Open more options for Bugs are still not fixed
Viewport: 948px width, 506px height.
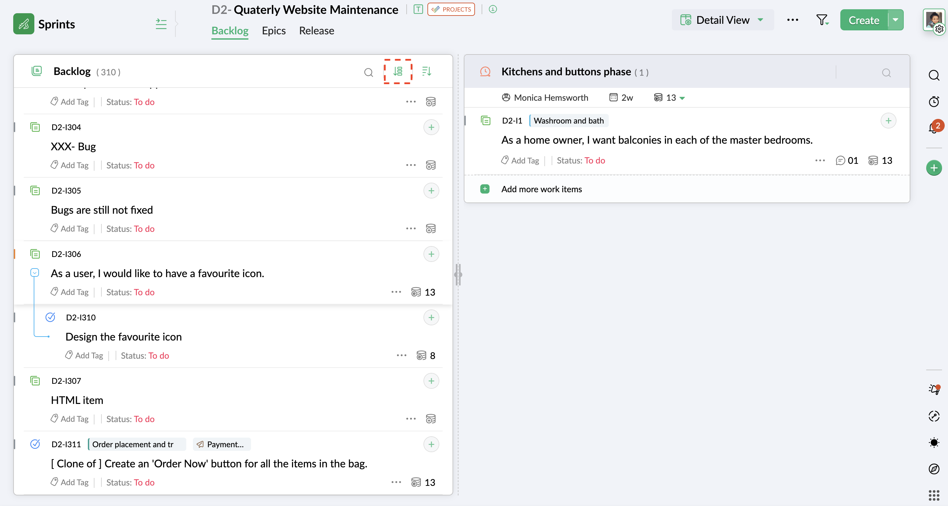pos(411,229)
